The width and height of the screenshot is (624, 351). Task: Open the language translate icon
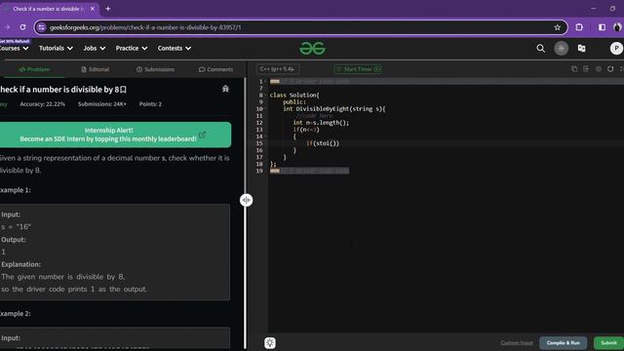[x=581, y=49]
